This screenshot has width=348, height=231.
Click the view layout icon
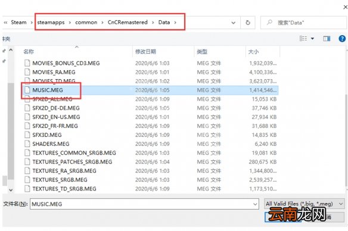303,39
